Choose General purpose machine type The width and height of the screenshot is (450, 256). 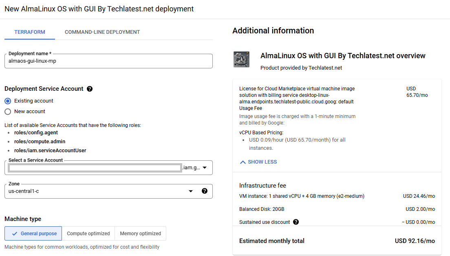pos(33,233)
